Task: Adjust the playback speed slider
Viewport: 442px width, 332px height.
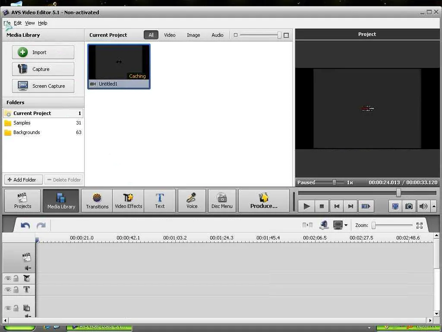Action: 334,182
